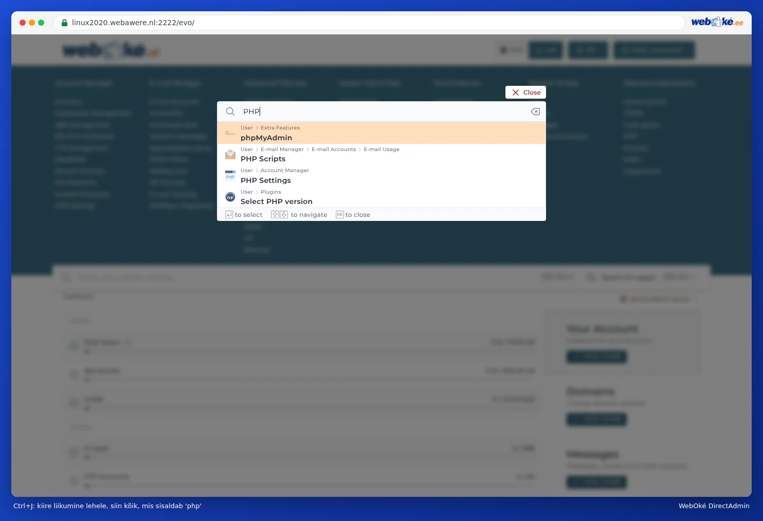Click the enter key hint icon
Viewport: 763px width, 521px height.
(229, 215)
